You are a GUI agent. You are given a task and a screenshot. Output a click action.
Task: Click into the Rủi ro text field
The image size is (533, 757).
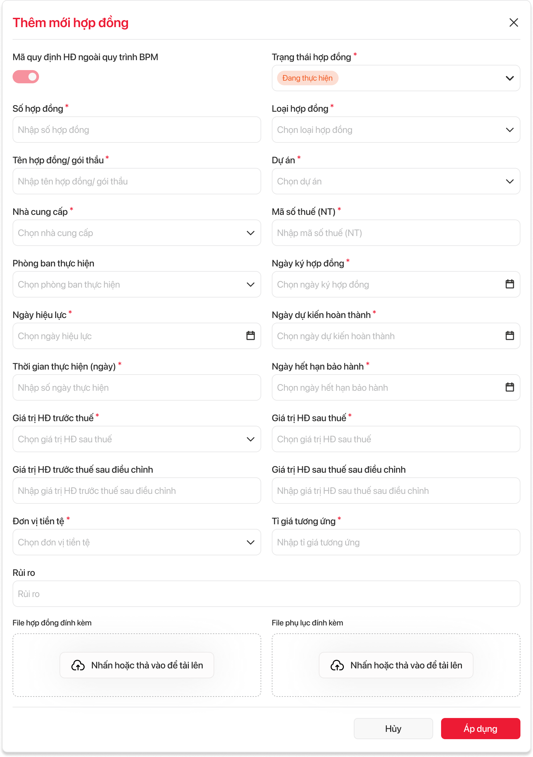click(266, 594)
